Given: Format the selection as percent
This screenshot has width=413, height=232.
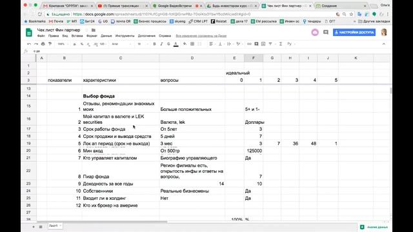Looking at the screenshot, I should 82,44.
